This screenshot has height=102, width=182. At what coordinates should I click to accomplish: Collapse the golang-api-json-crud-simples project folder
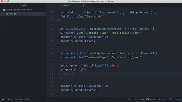point(2,10)
